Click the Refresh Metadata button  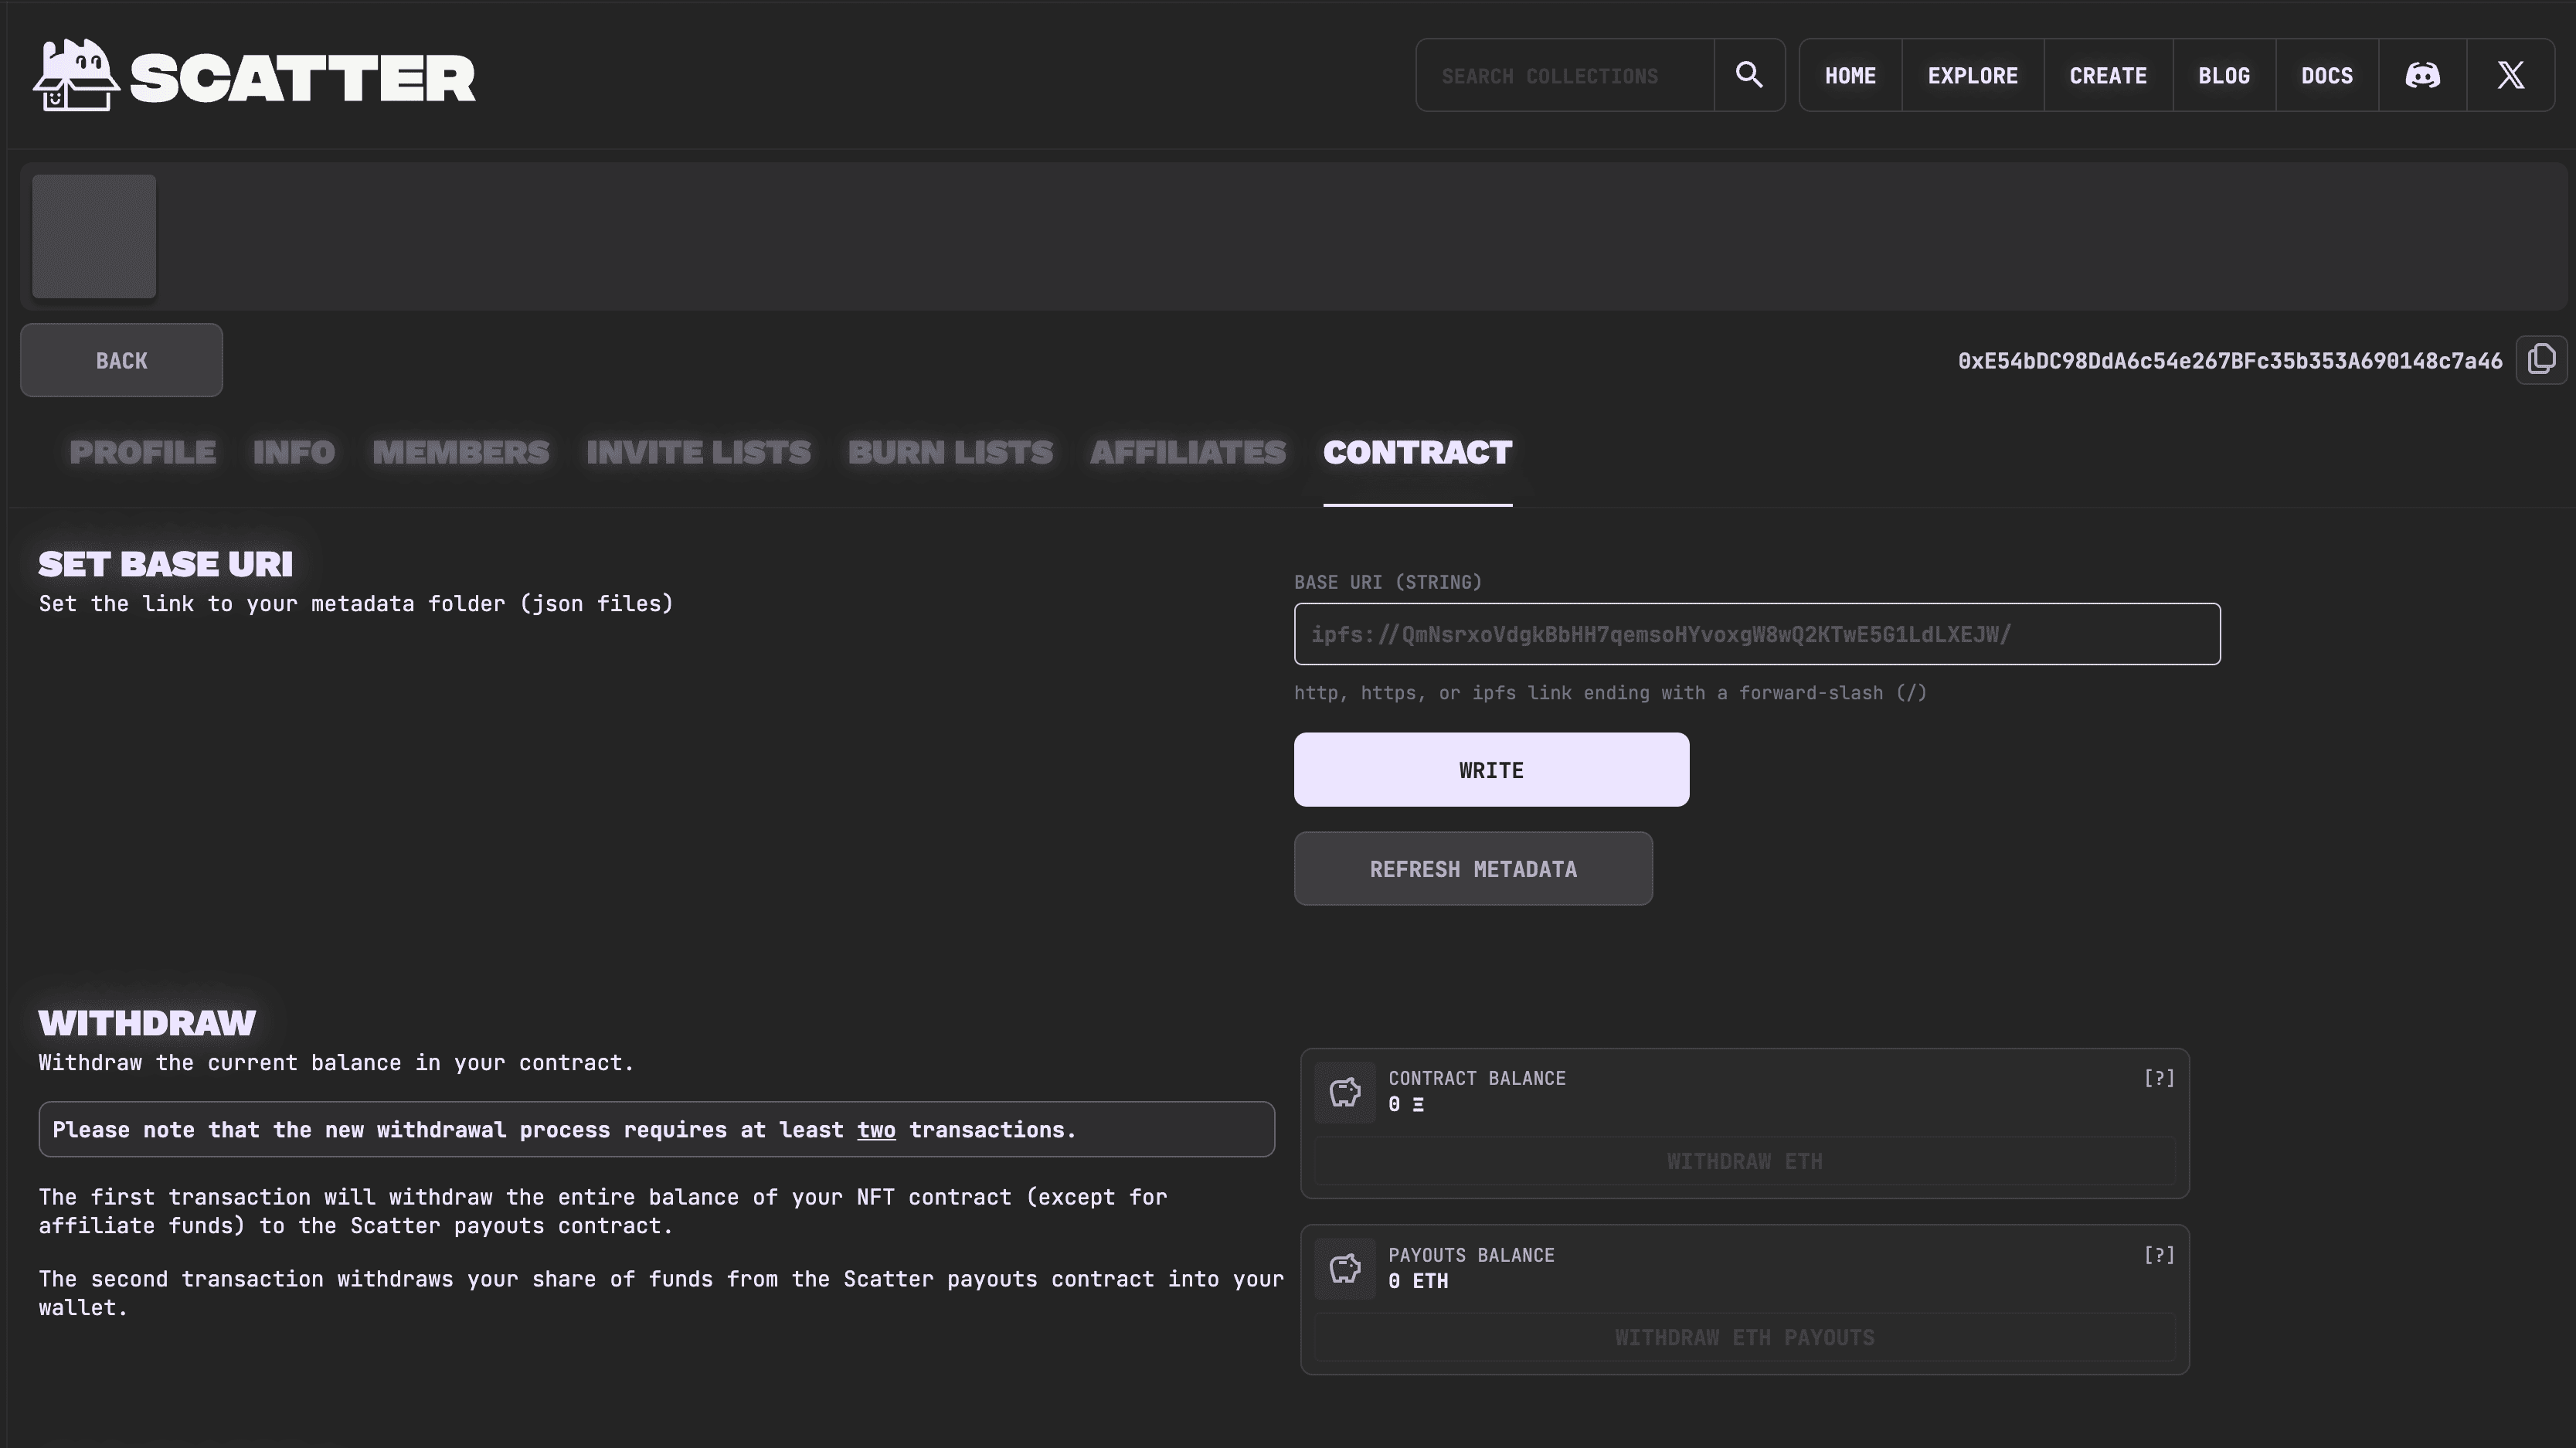tap(1473, 869)
